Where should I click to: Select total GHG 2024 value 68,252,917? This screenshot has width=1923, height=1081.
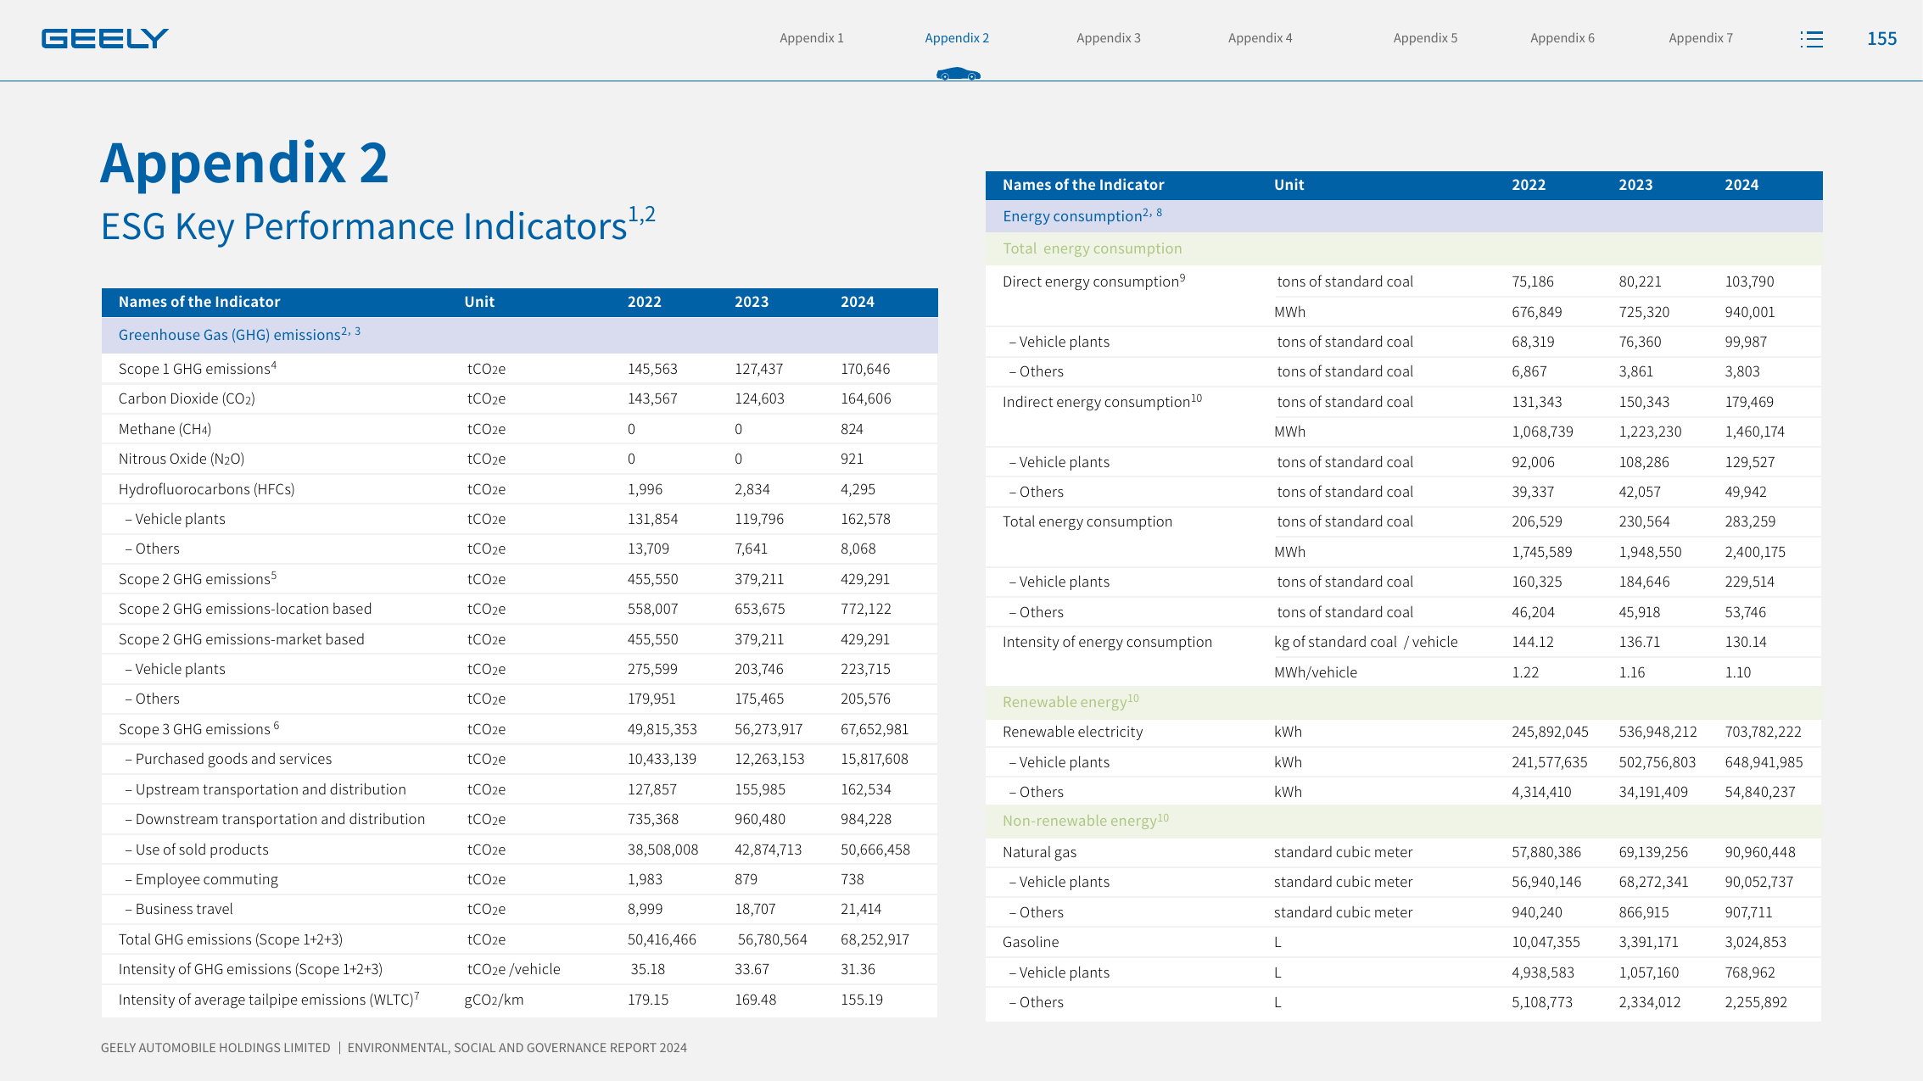click(x=875, y=939)
